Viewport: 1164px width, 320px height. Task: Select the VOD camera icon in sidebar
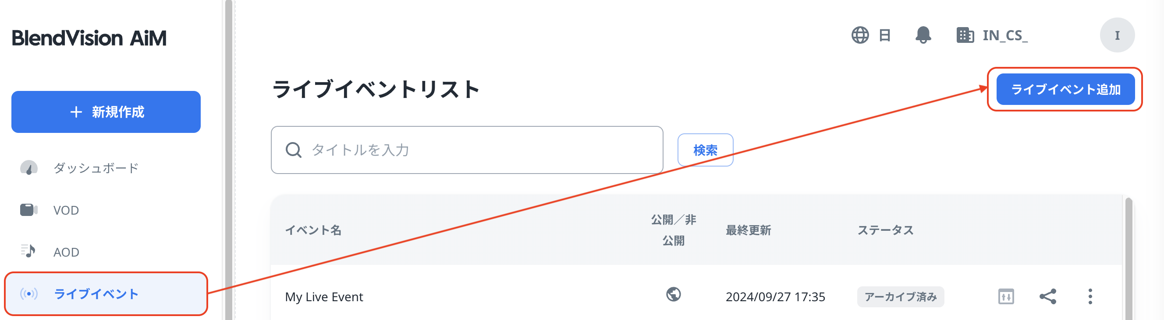(x=28, y=209)
